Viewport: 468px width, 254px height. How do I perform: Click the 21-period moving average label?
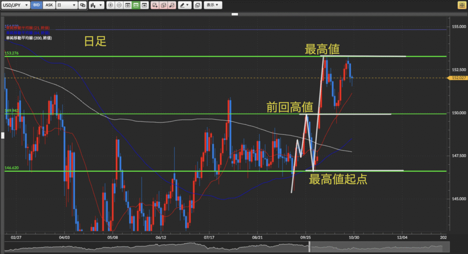[28, 28]
